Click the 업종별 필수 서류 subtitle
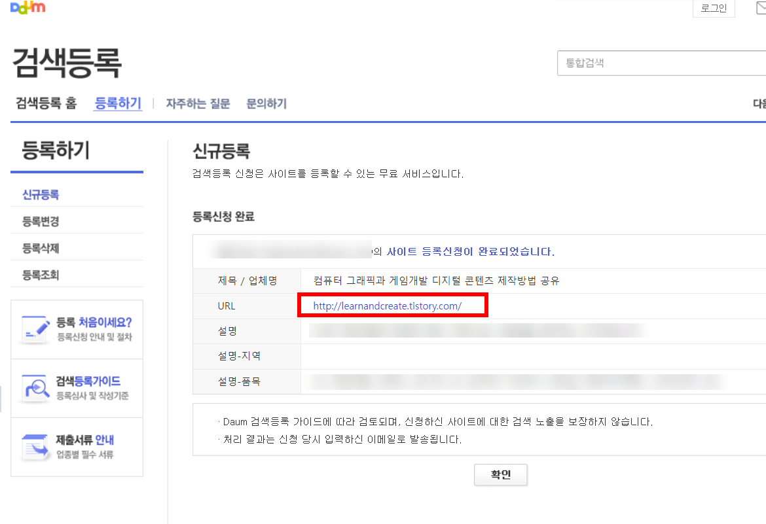This screenshot has width=766, height=524. 84,455
